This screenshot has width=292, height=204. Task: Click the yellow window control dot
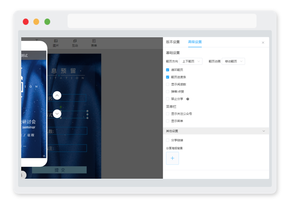point(36,22)
